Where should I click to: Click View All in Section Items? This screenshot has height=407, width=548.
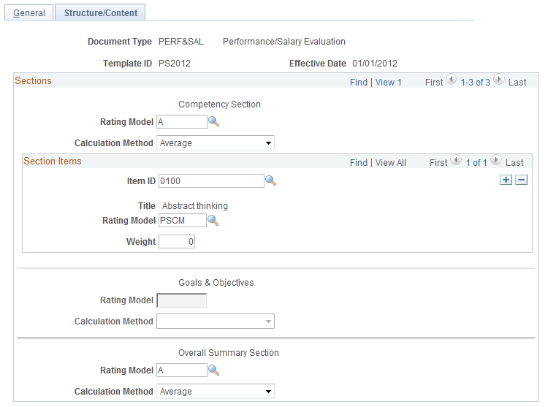tap(391, 163)
